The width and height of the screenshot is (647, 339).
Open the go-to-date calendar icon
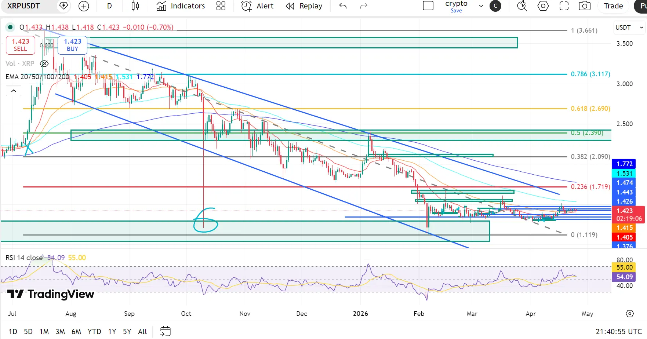coord(166,331)
